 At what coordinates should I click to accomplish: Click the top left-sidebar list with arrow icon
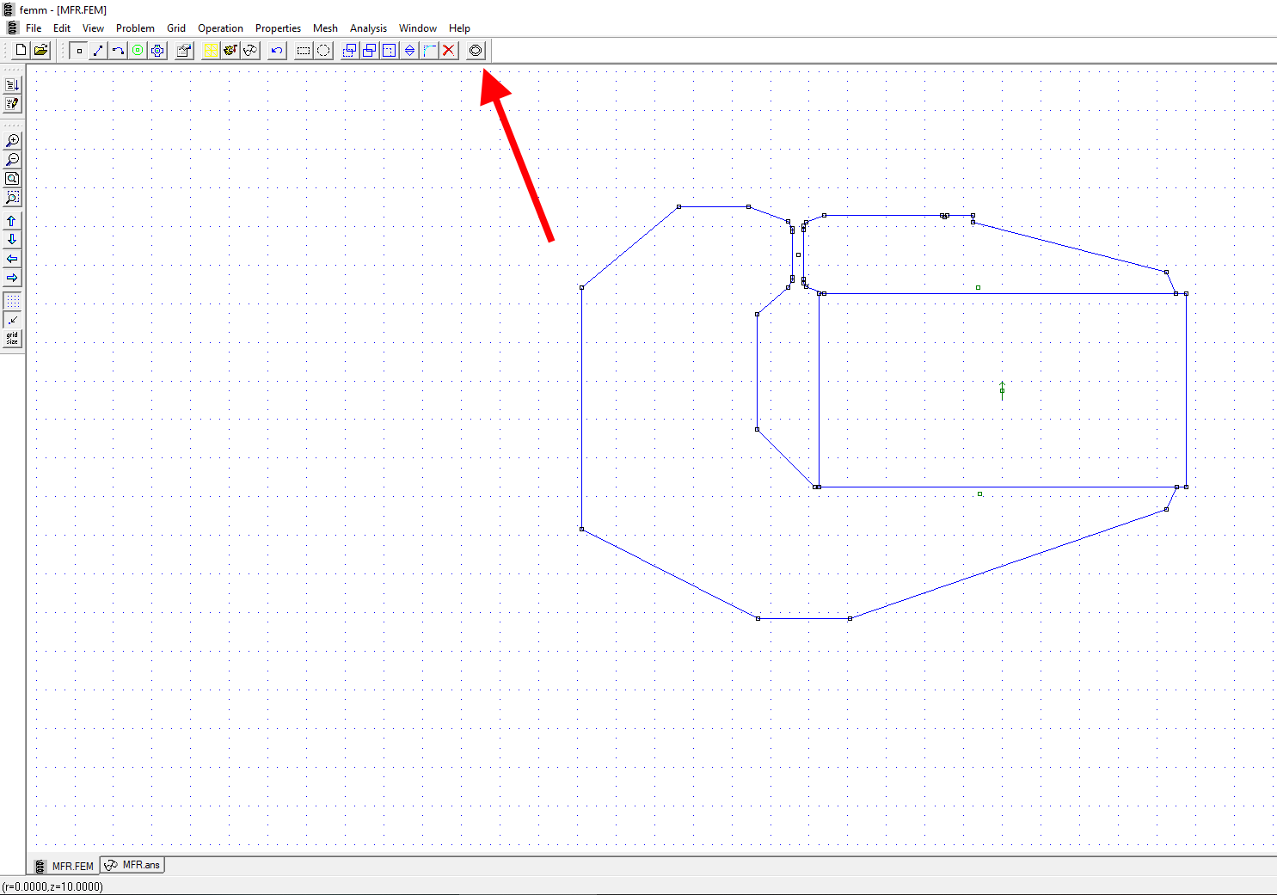point(12,85)
